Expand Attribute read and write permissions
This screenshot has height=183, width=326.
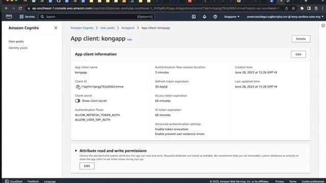click(x=76, y=150)
